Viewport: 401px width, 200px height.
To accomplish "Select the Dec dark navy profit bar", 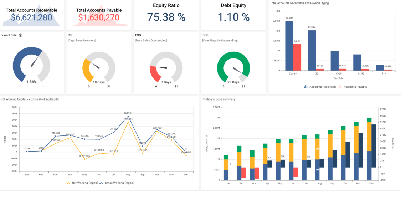I will [374, 146].
